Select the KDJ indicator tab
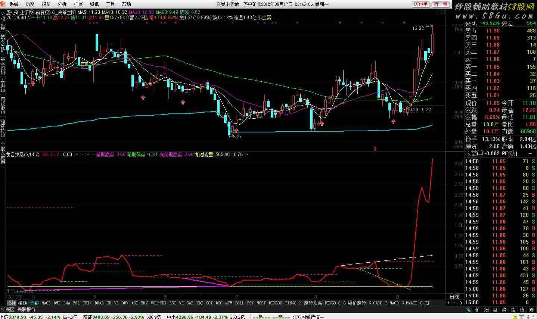Screen dimensions: 537x319 click(x=200, y=303)
